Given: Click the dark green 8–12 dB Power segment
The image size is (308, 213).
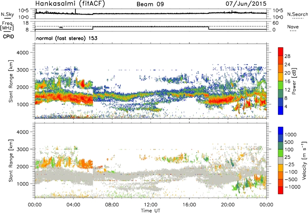Looking at the screenshot, I should (x=281, y=93).
